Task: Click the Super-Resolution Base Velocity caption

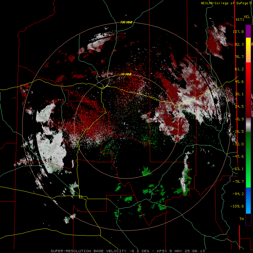Action: pos(128,251)
